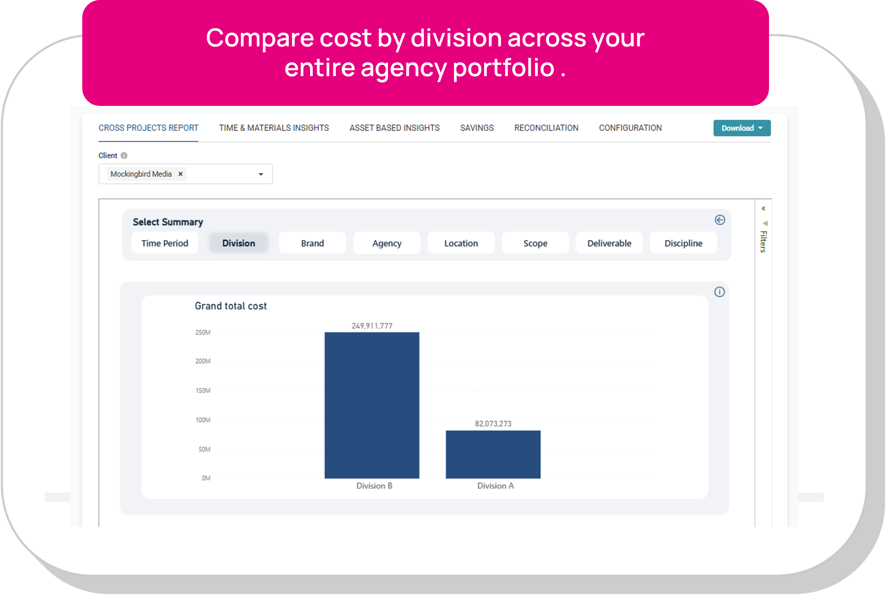Open the Download dropdown button
The width and height of the screenshot is (886, 595).
pyautogui.click(x=742, y=128)
